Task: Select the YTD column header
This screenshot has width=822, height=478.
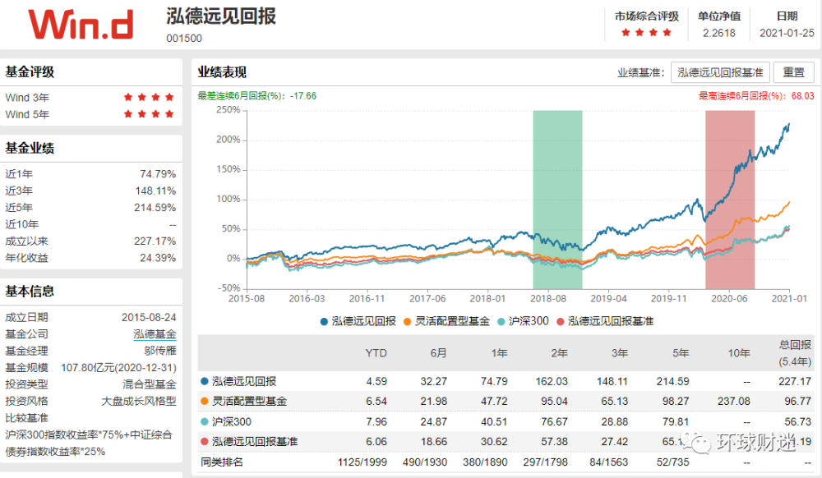Action: point(376,353)
